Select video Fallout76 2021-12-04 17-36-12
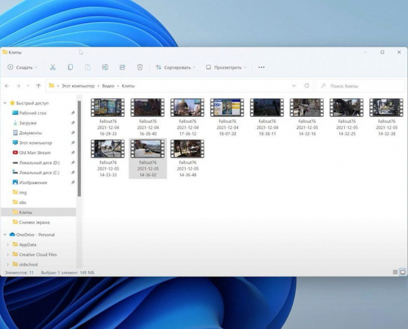This screenshot has height=329, width=408. point(188,118)
